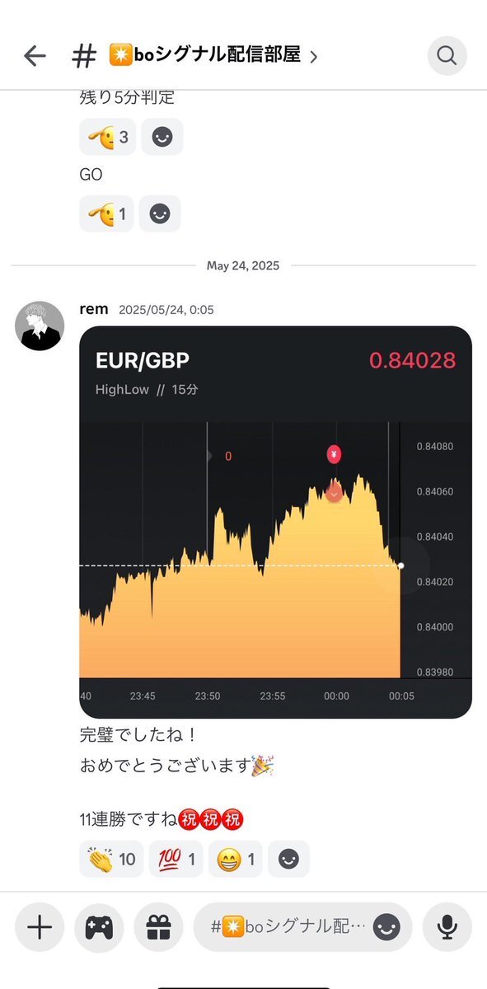Open the boシグナル配信部屋 channel title
487x989 pixels.
pos(204,55)
